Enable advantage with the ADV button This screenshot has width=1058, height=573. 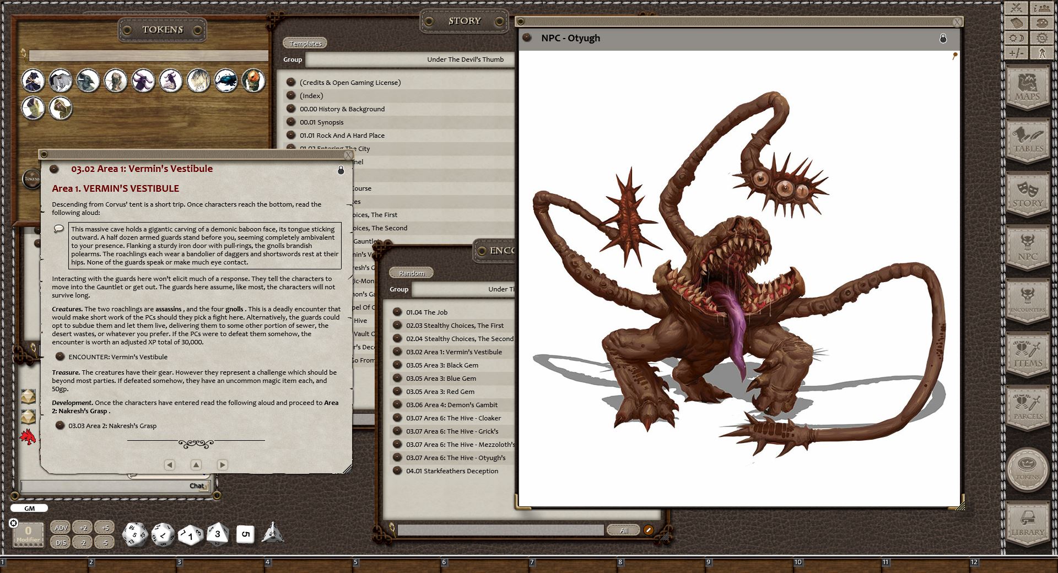(61, 527)
